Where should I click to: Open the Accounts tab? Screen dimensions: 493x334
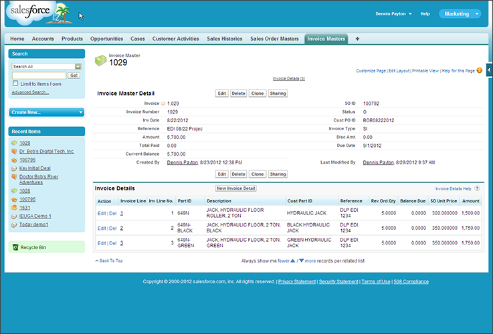click(43, 39)
